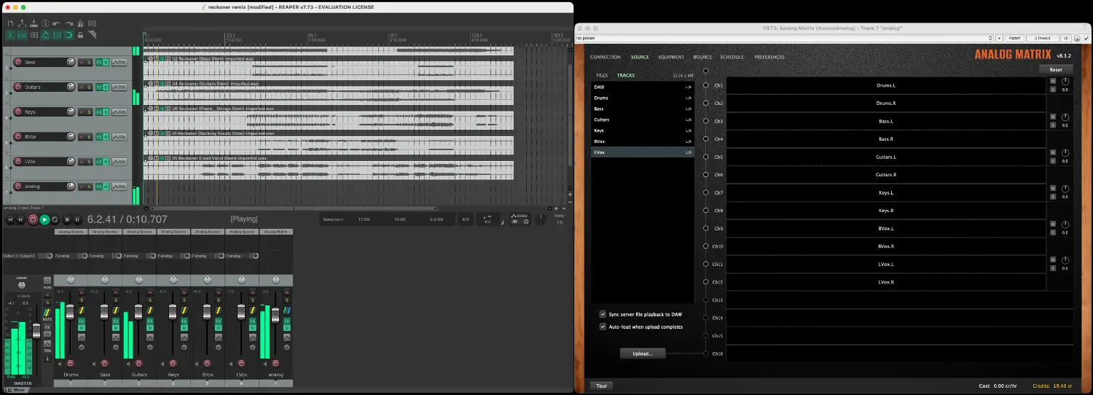This screenshot has height=395, width=1093.
Task: Click the transport record button
Action: pyautogui.click(x=33, y=219)
